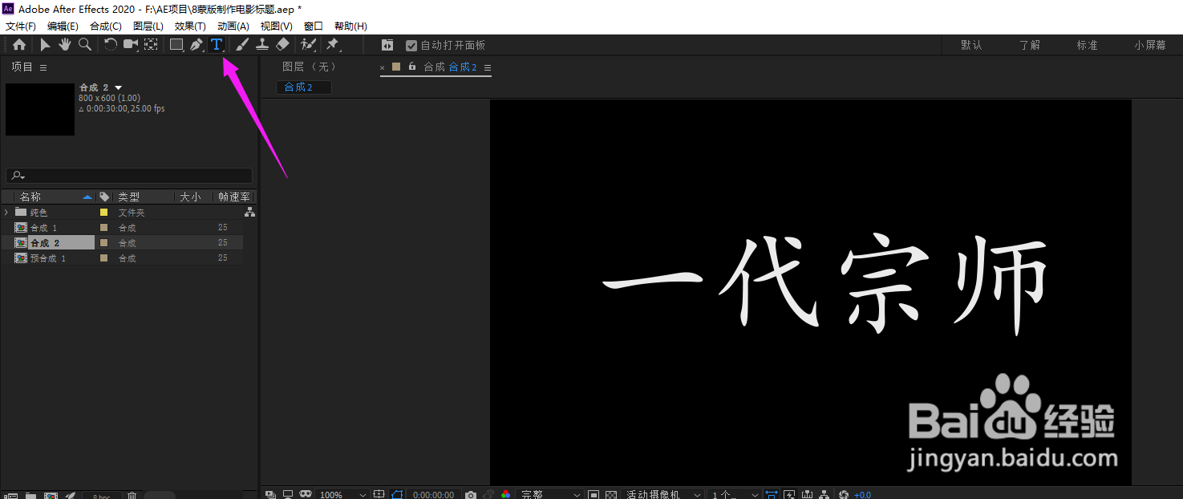The image size is (1183, 499).
Task: Click the +0.0 exposure value
Action: 862,494
